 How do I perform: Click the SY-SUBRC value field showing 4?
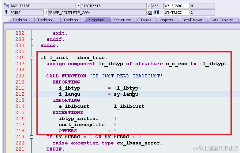tap(202, 6)
